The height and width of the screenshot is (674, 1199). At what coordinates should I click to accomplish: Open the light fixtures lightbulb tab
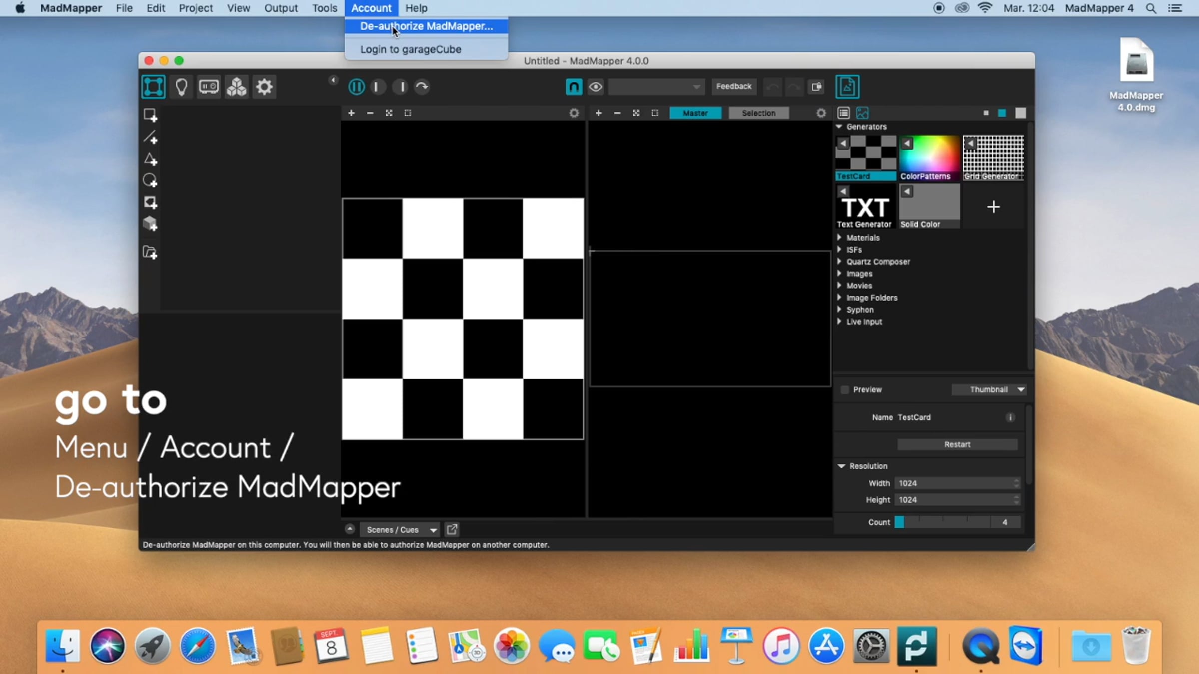(x=181, y=87)
